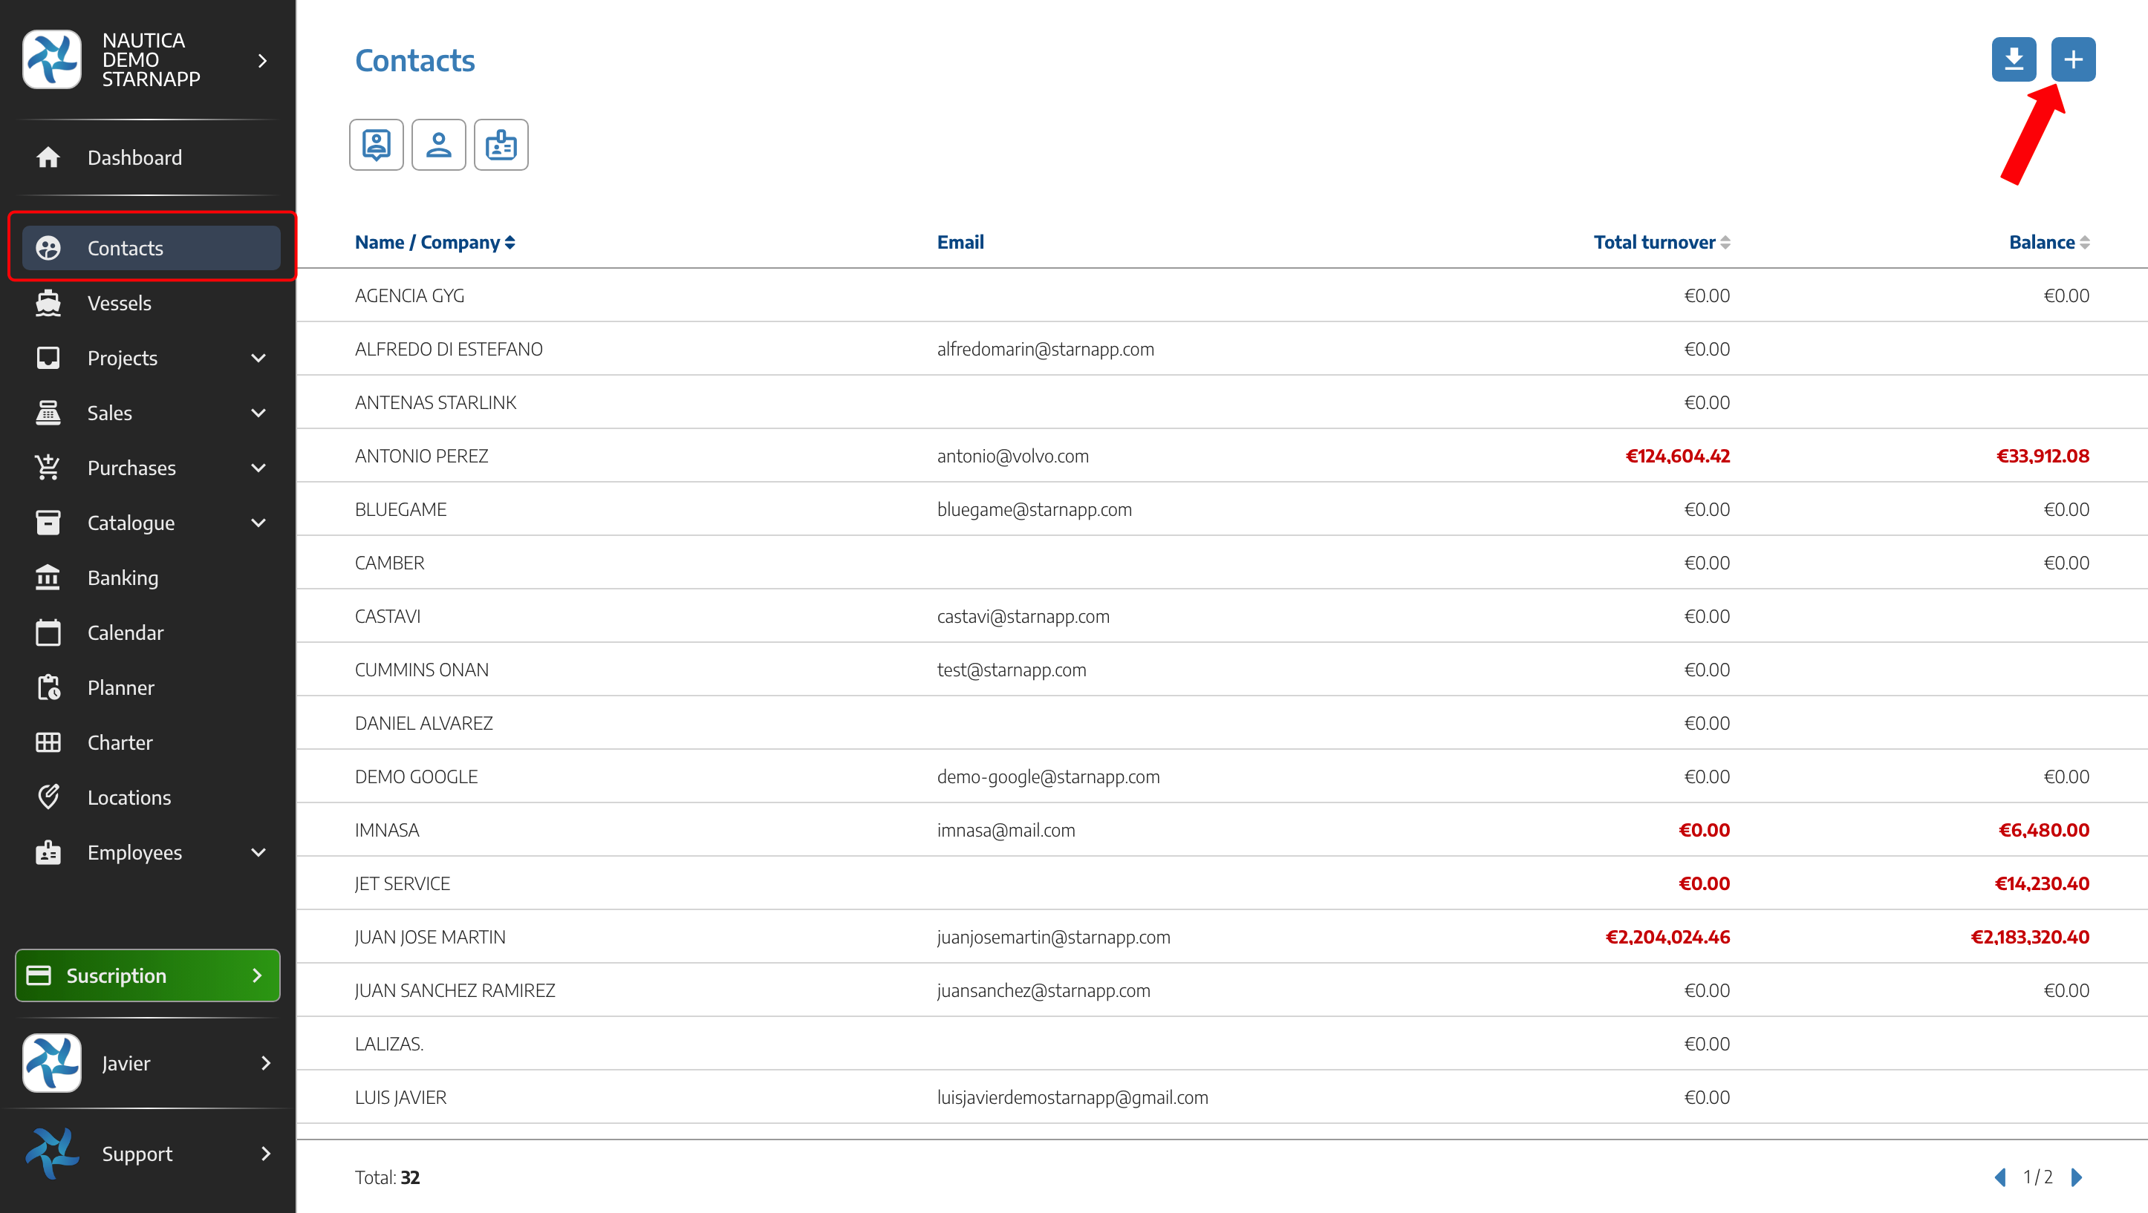2148x1213 pixels.
Task: Click the Purchases cart icon
Action: (x=48, y=468)
